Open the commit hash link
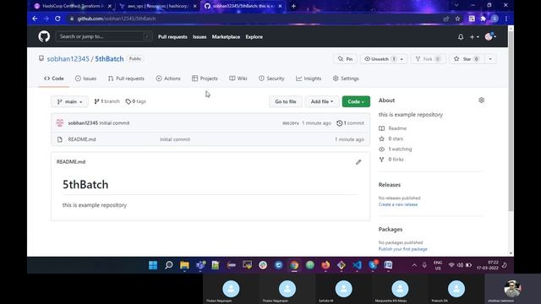The height and width of the screenshot is (304, 541). tap(291, 123)
